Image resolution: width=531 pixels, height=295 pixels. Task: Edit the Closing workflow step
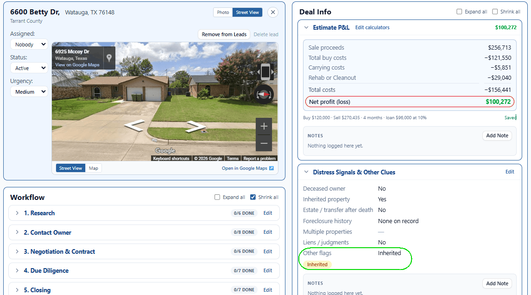[x=267, y=290]
